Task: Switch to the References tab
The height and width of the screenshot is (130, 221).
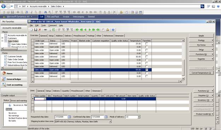Action: [108, 36]
